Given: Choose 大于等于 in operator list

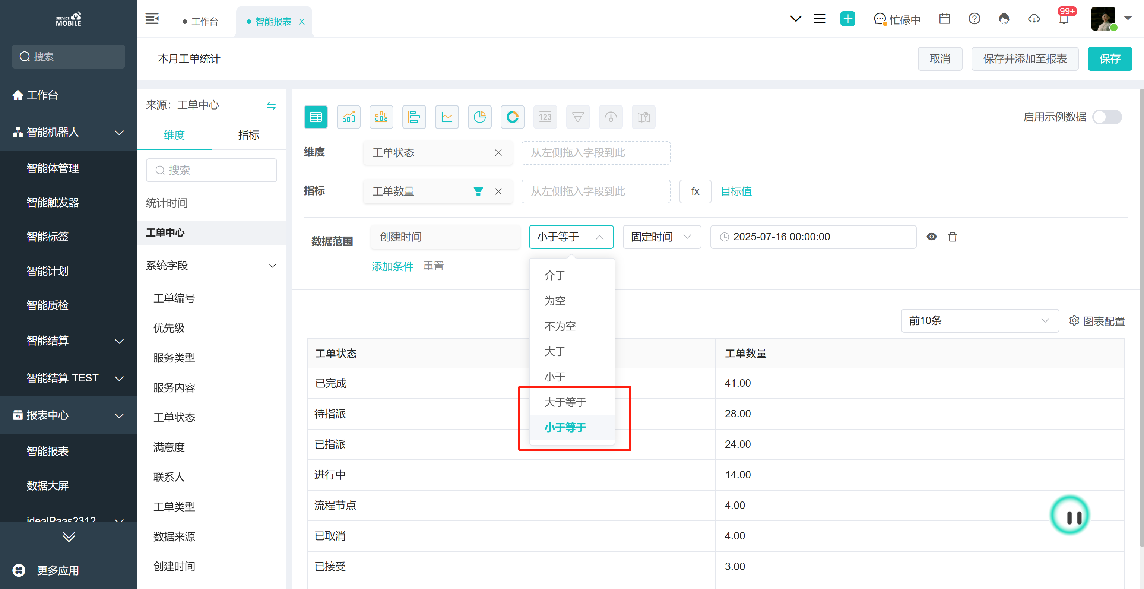Looking at the screenshot, I should (x=572, y=402).
